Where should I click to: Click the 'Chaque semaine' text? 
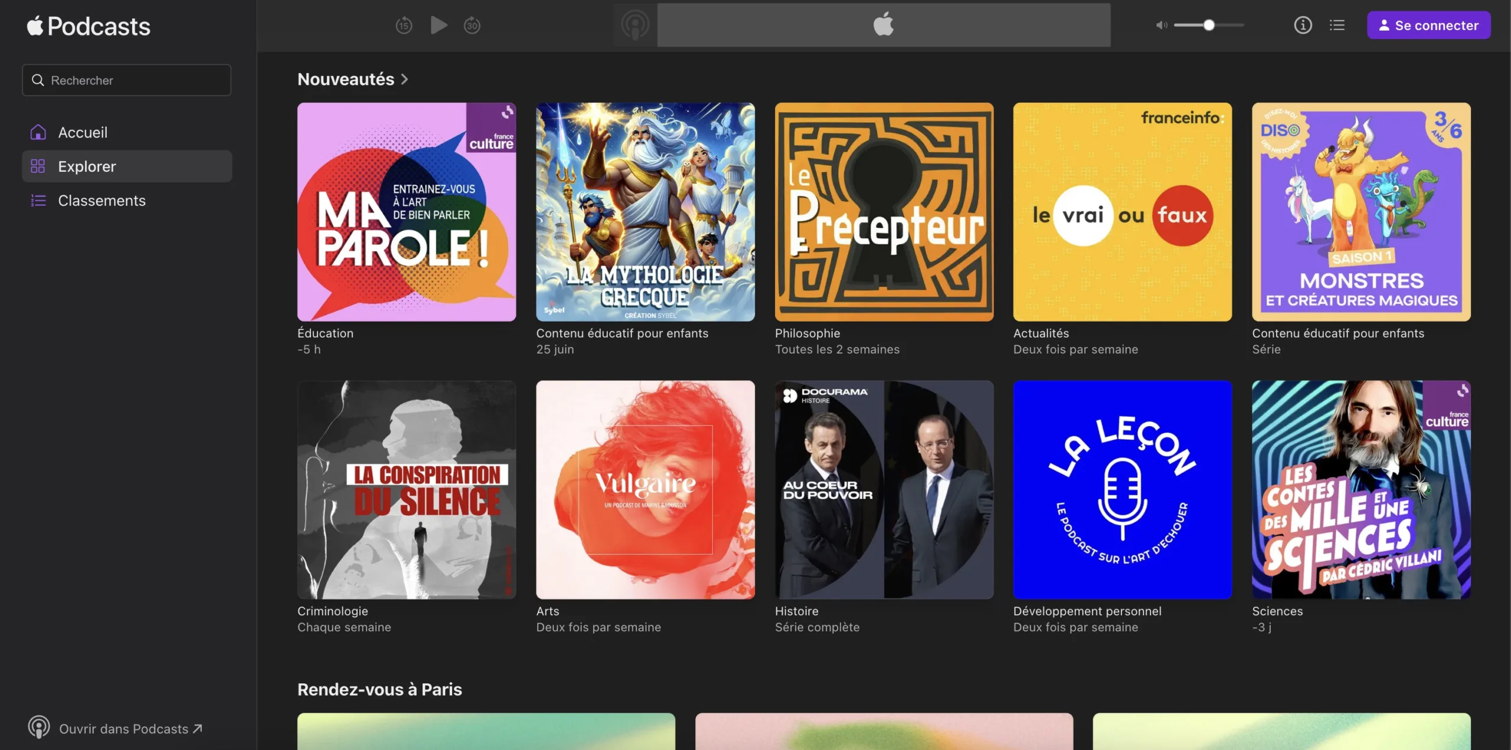click(x=344, y=627)
